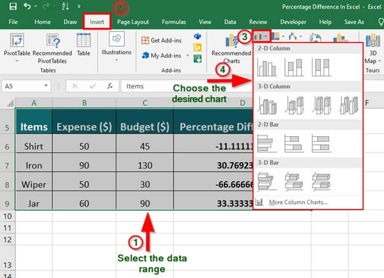The height and width of the screenshot is (278, 384).
Task: Click the Visio Data Visualizer add-in icon
Action: click(198, 36)
